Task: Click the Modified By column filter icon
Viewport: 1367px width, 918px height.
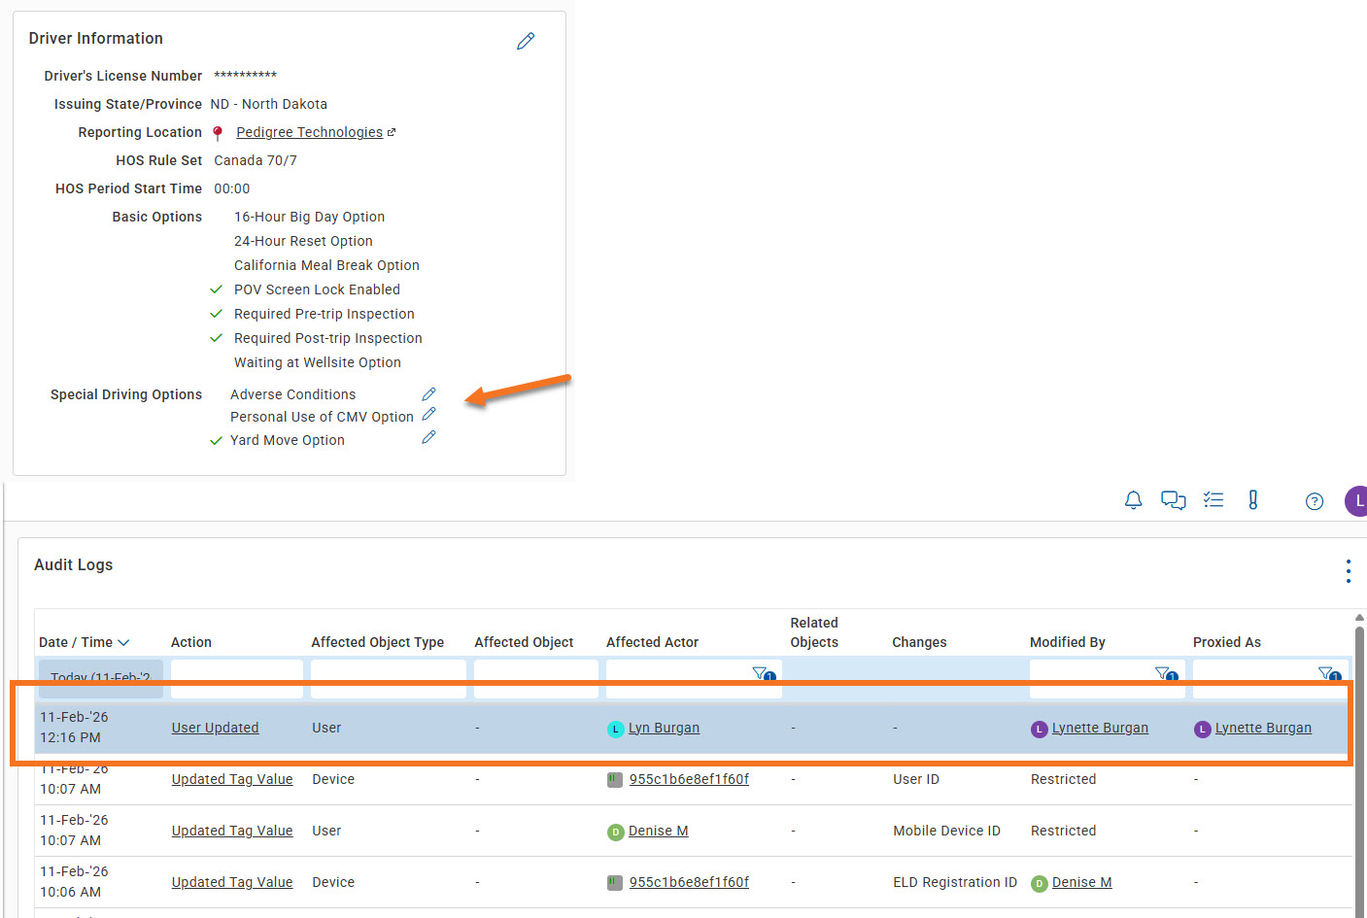Action: click(x=1166, y=673)
